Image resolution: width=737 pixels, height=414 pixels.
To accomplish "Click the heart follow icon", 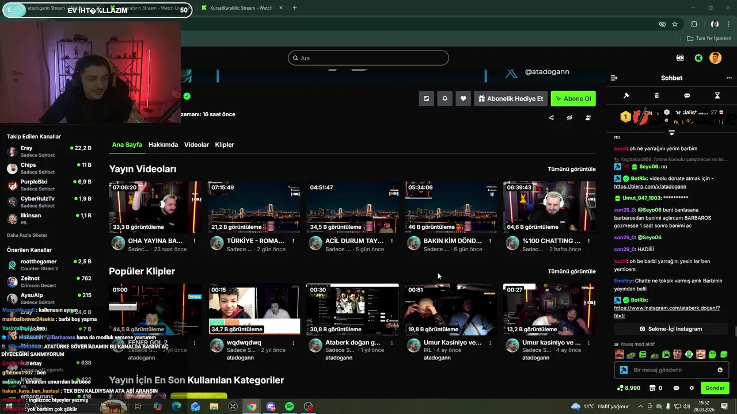I will click(x=463, y=98).
